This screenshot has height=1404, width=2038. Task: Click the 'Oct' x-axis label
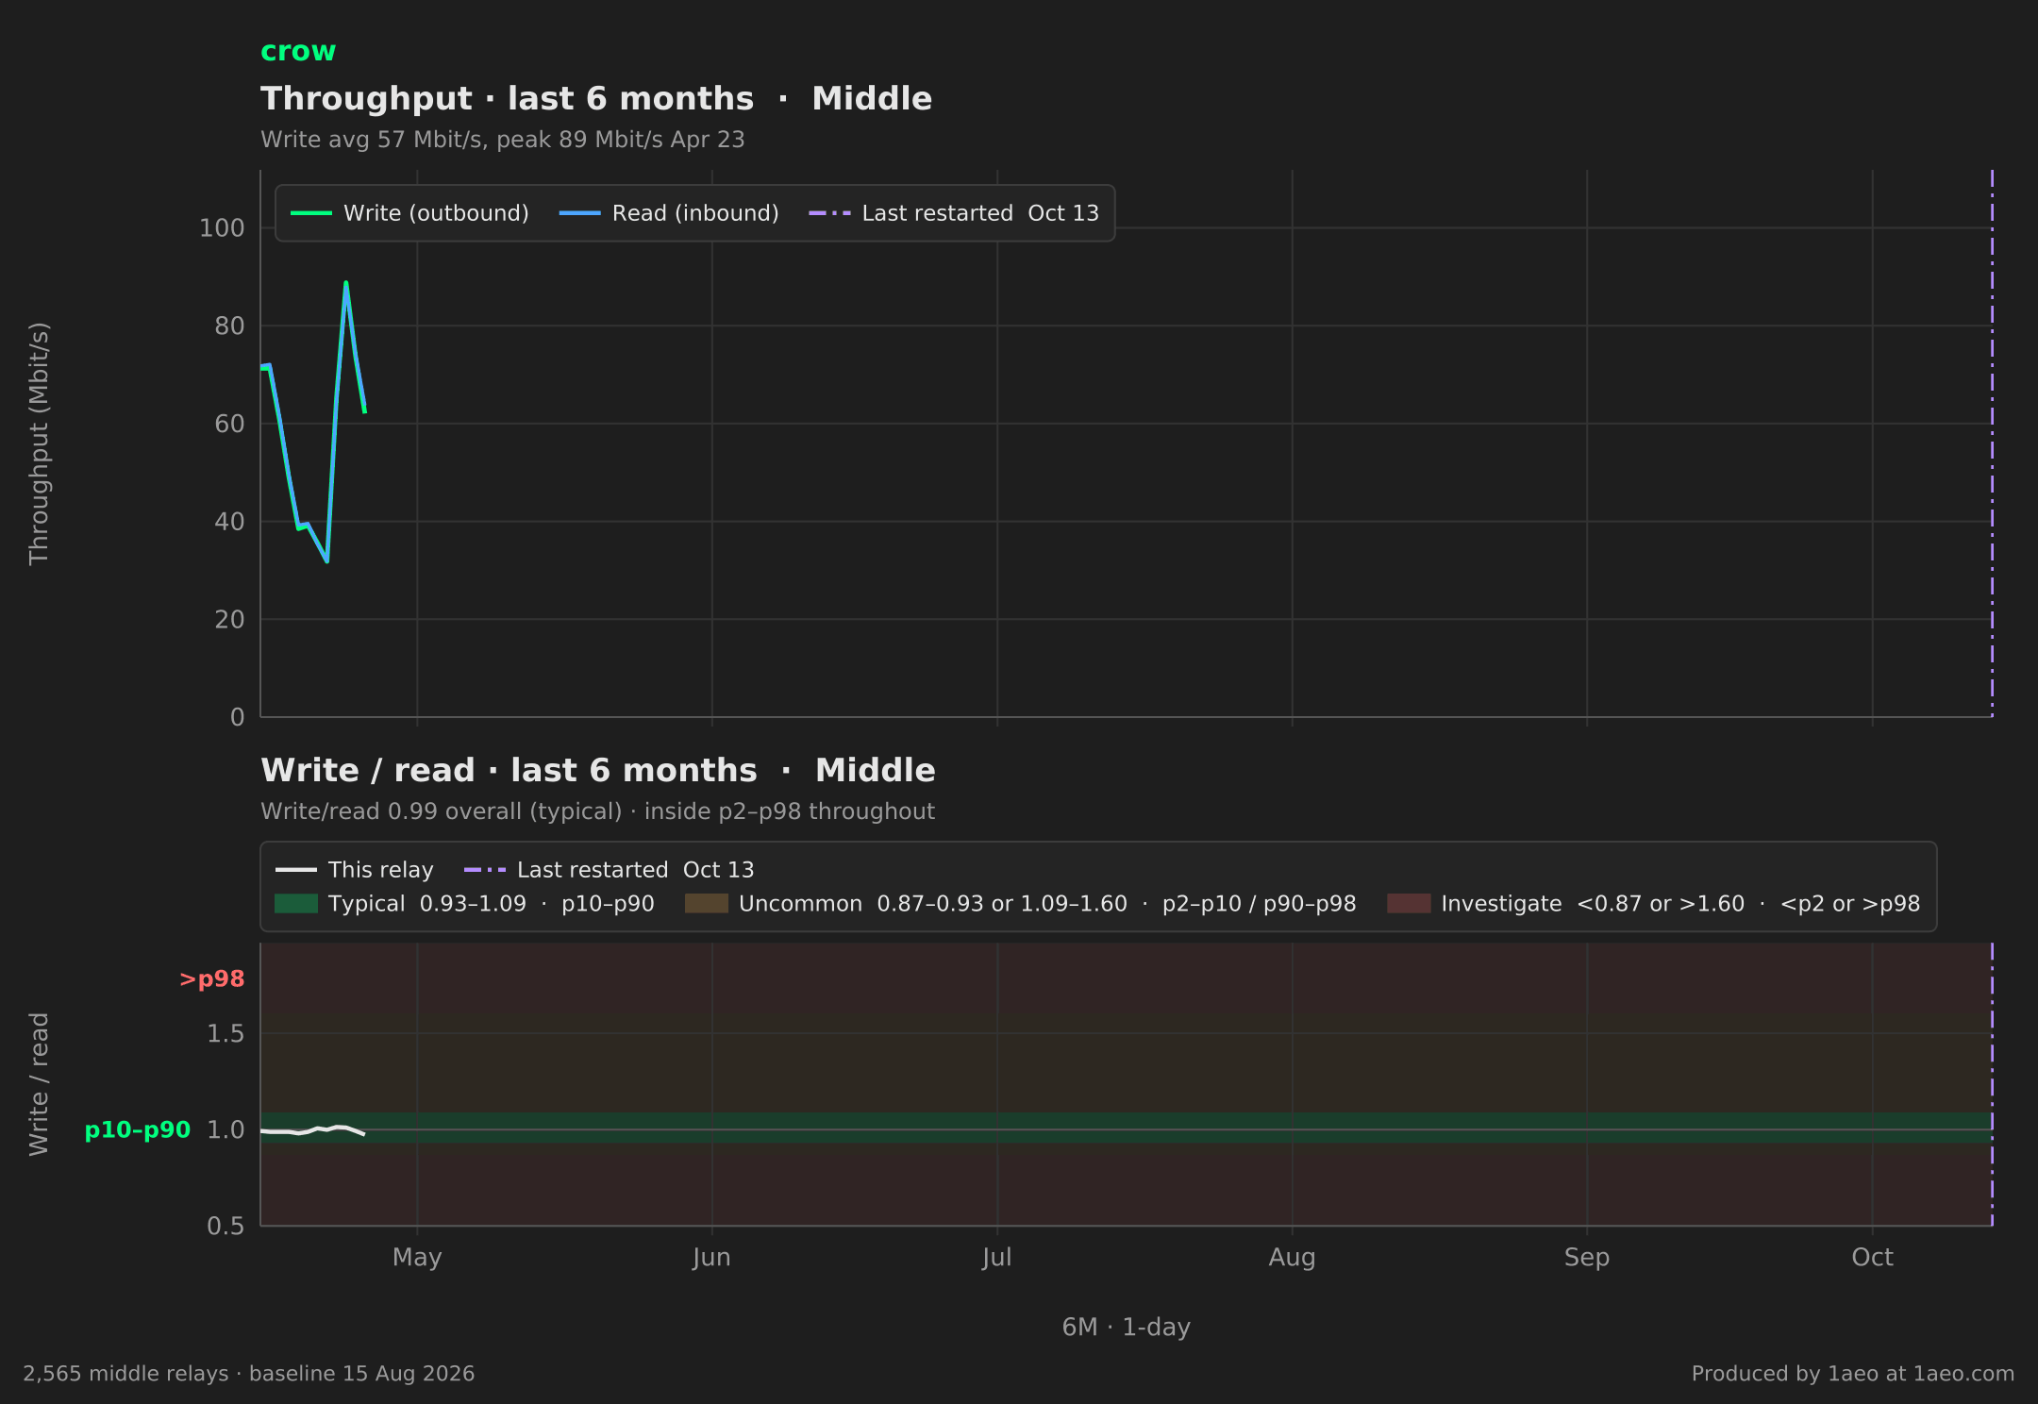1872,1258
